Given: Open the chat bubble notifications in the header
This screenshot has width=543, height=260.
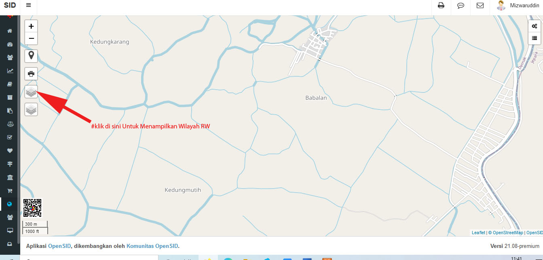Looking at the screenshot, I should [461, 6].
